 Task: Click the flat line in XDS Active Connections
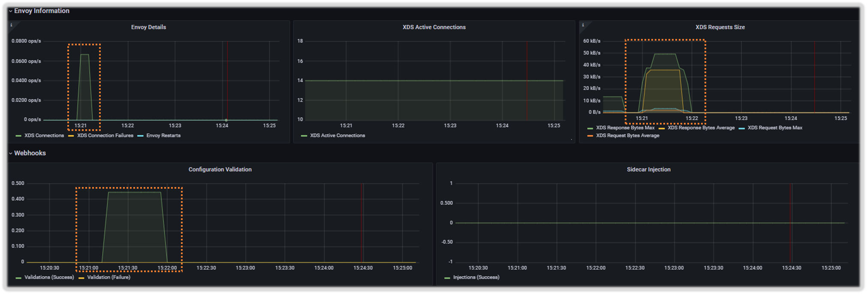tap(434, 80)
